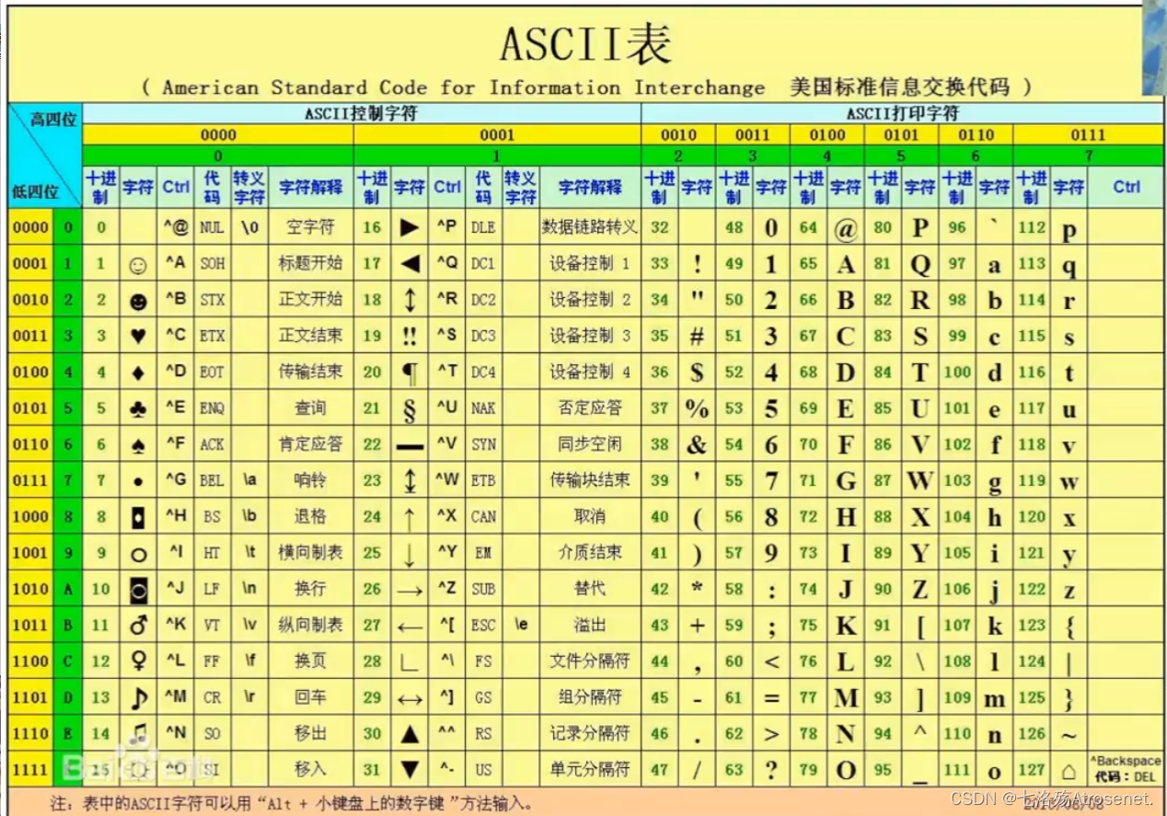Click the '\e' escape character cell
Image resolution: width=1167 pixels, height=816 pixels.
[x=521, y=625]
